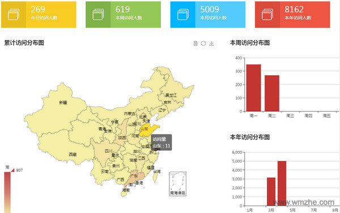Open the 今日访问人数 card
Image resolution: width=340 pixels, height=213 pixels.
click(39, 15)
